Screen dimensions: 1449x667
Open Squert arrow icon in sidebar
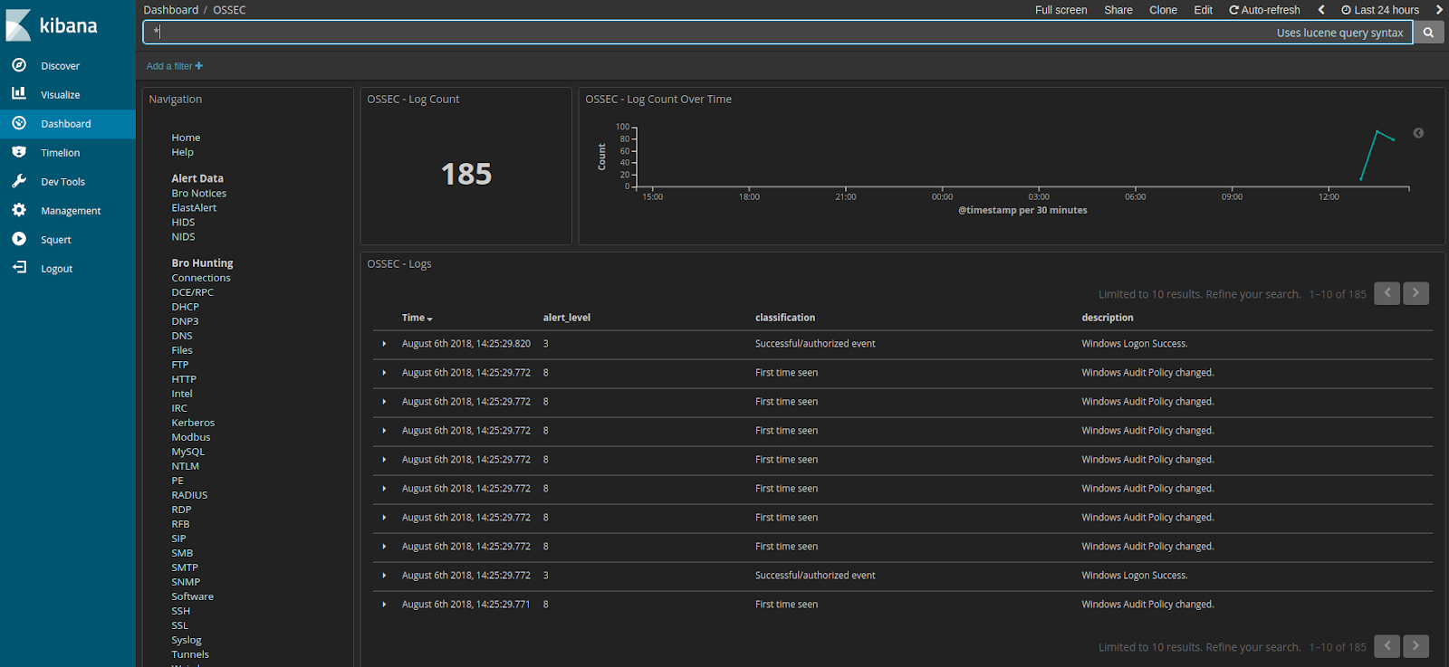coord(19,239)
